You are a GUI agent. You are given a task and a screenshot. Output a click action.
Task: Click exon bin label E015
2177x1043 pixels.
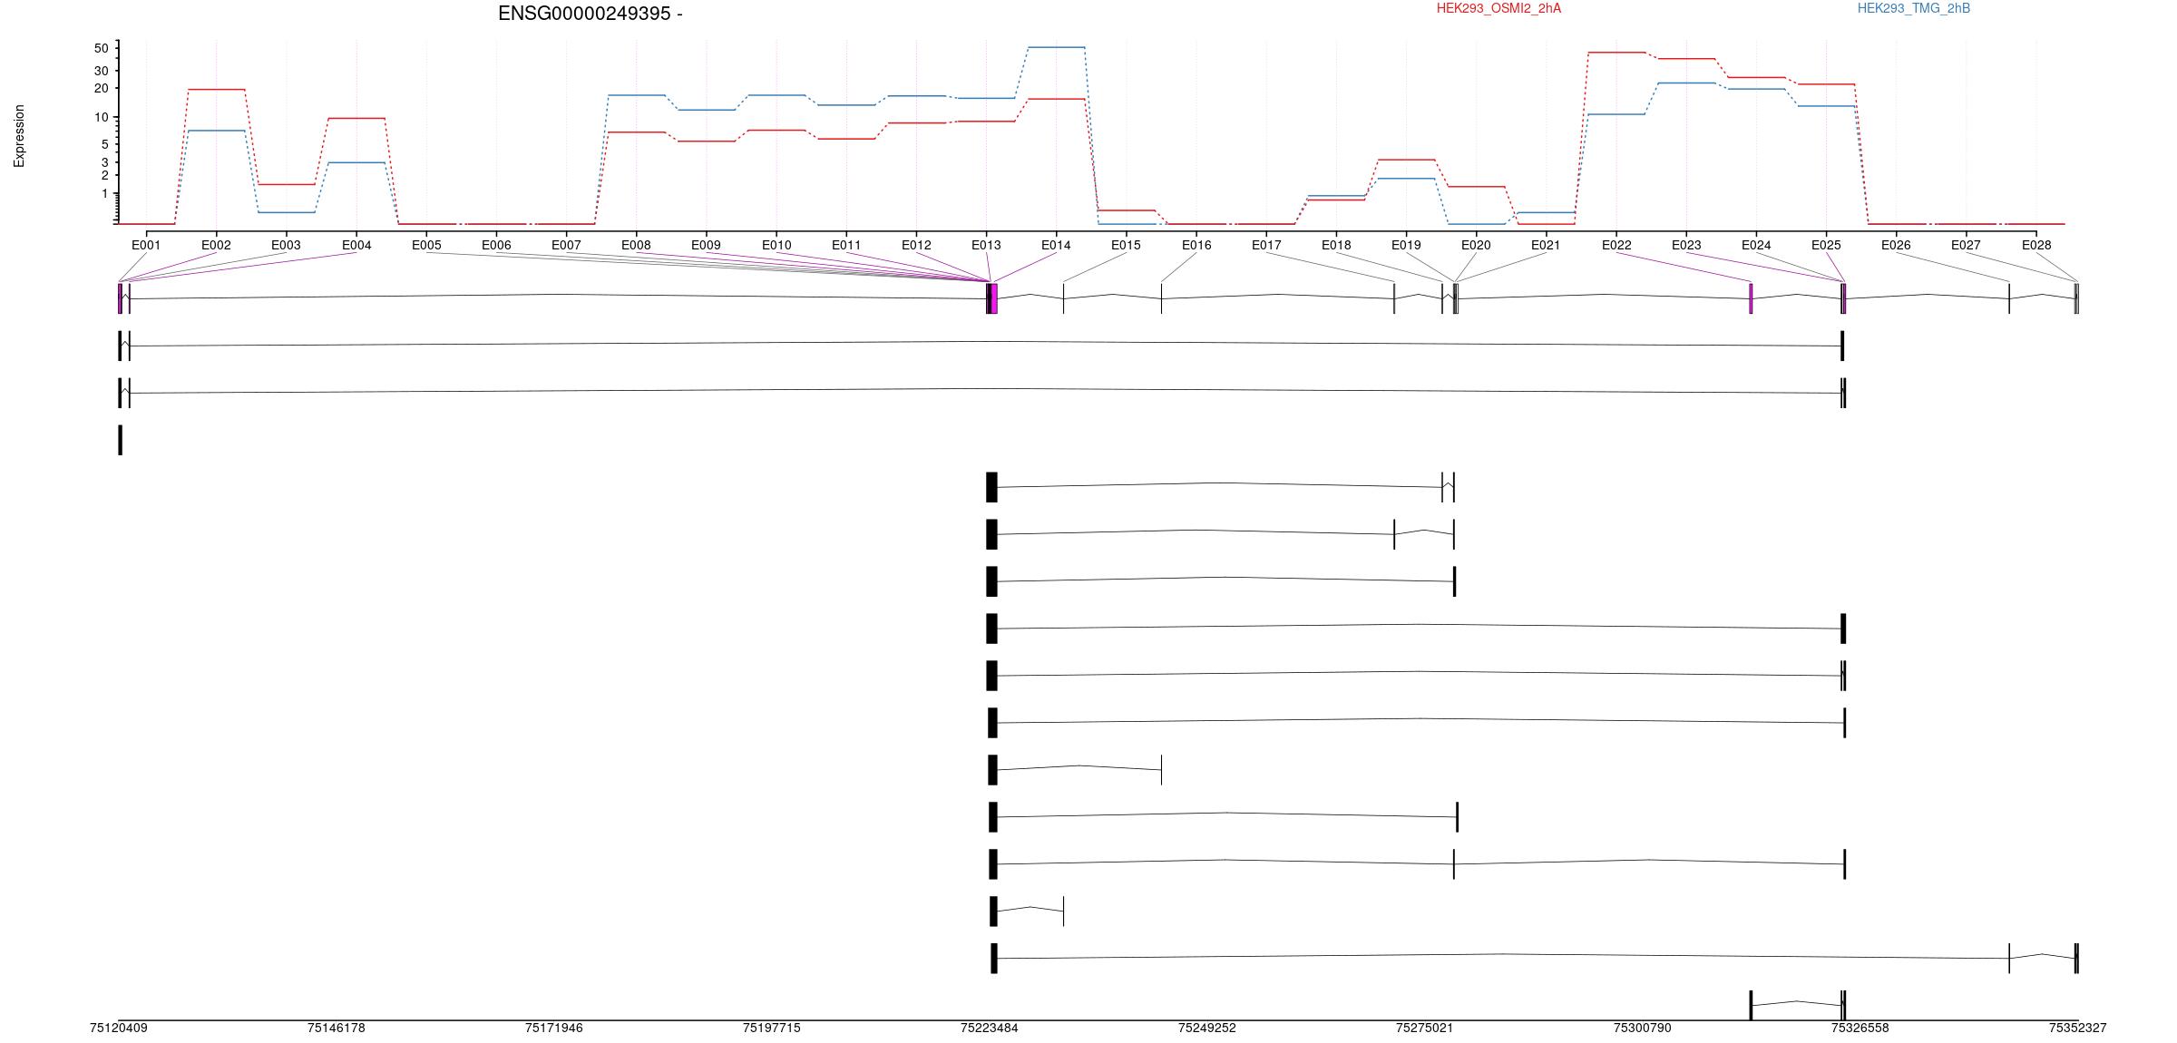coord(1126,245)
